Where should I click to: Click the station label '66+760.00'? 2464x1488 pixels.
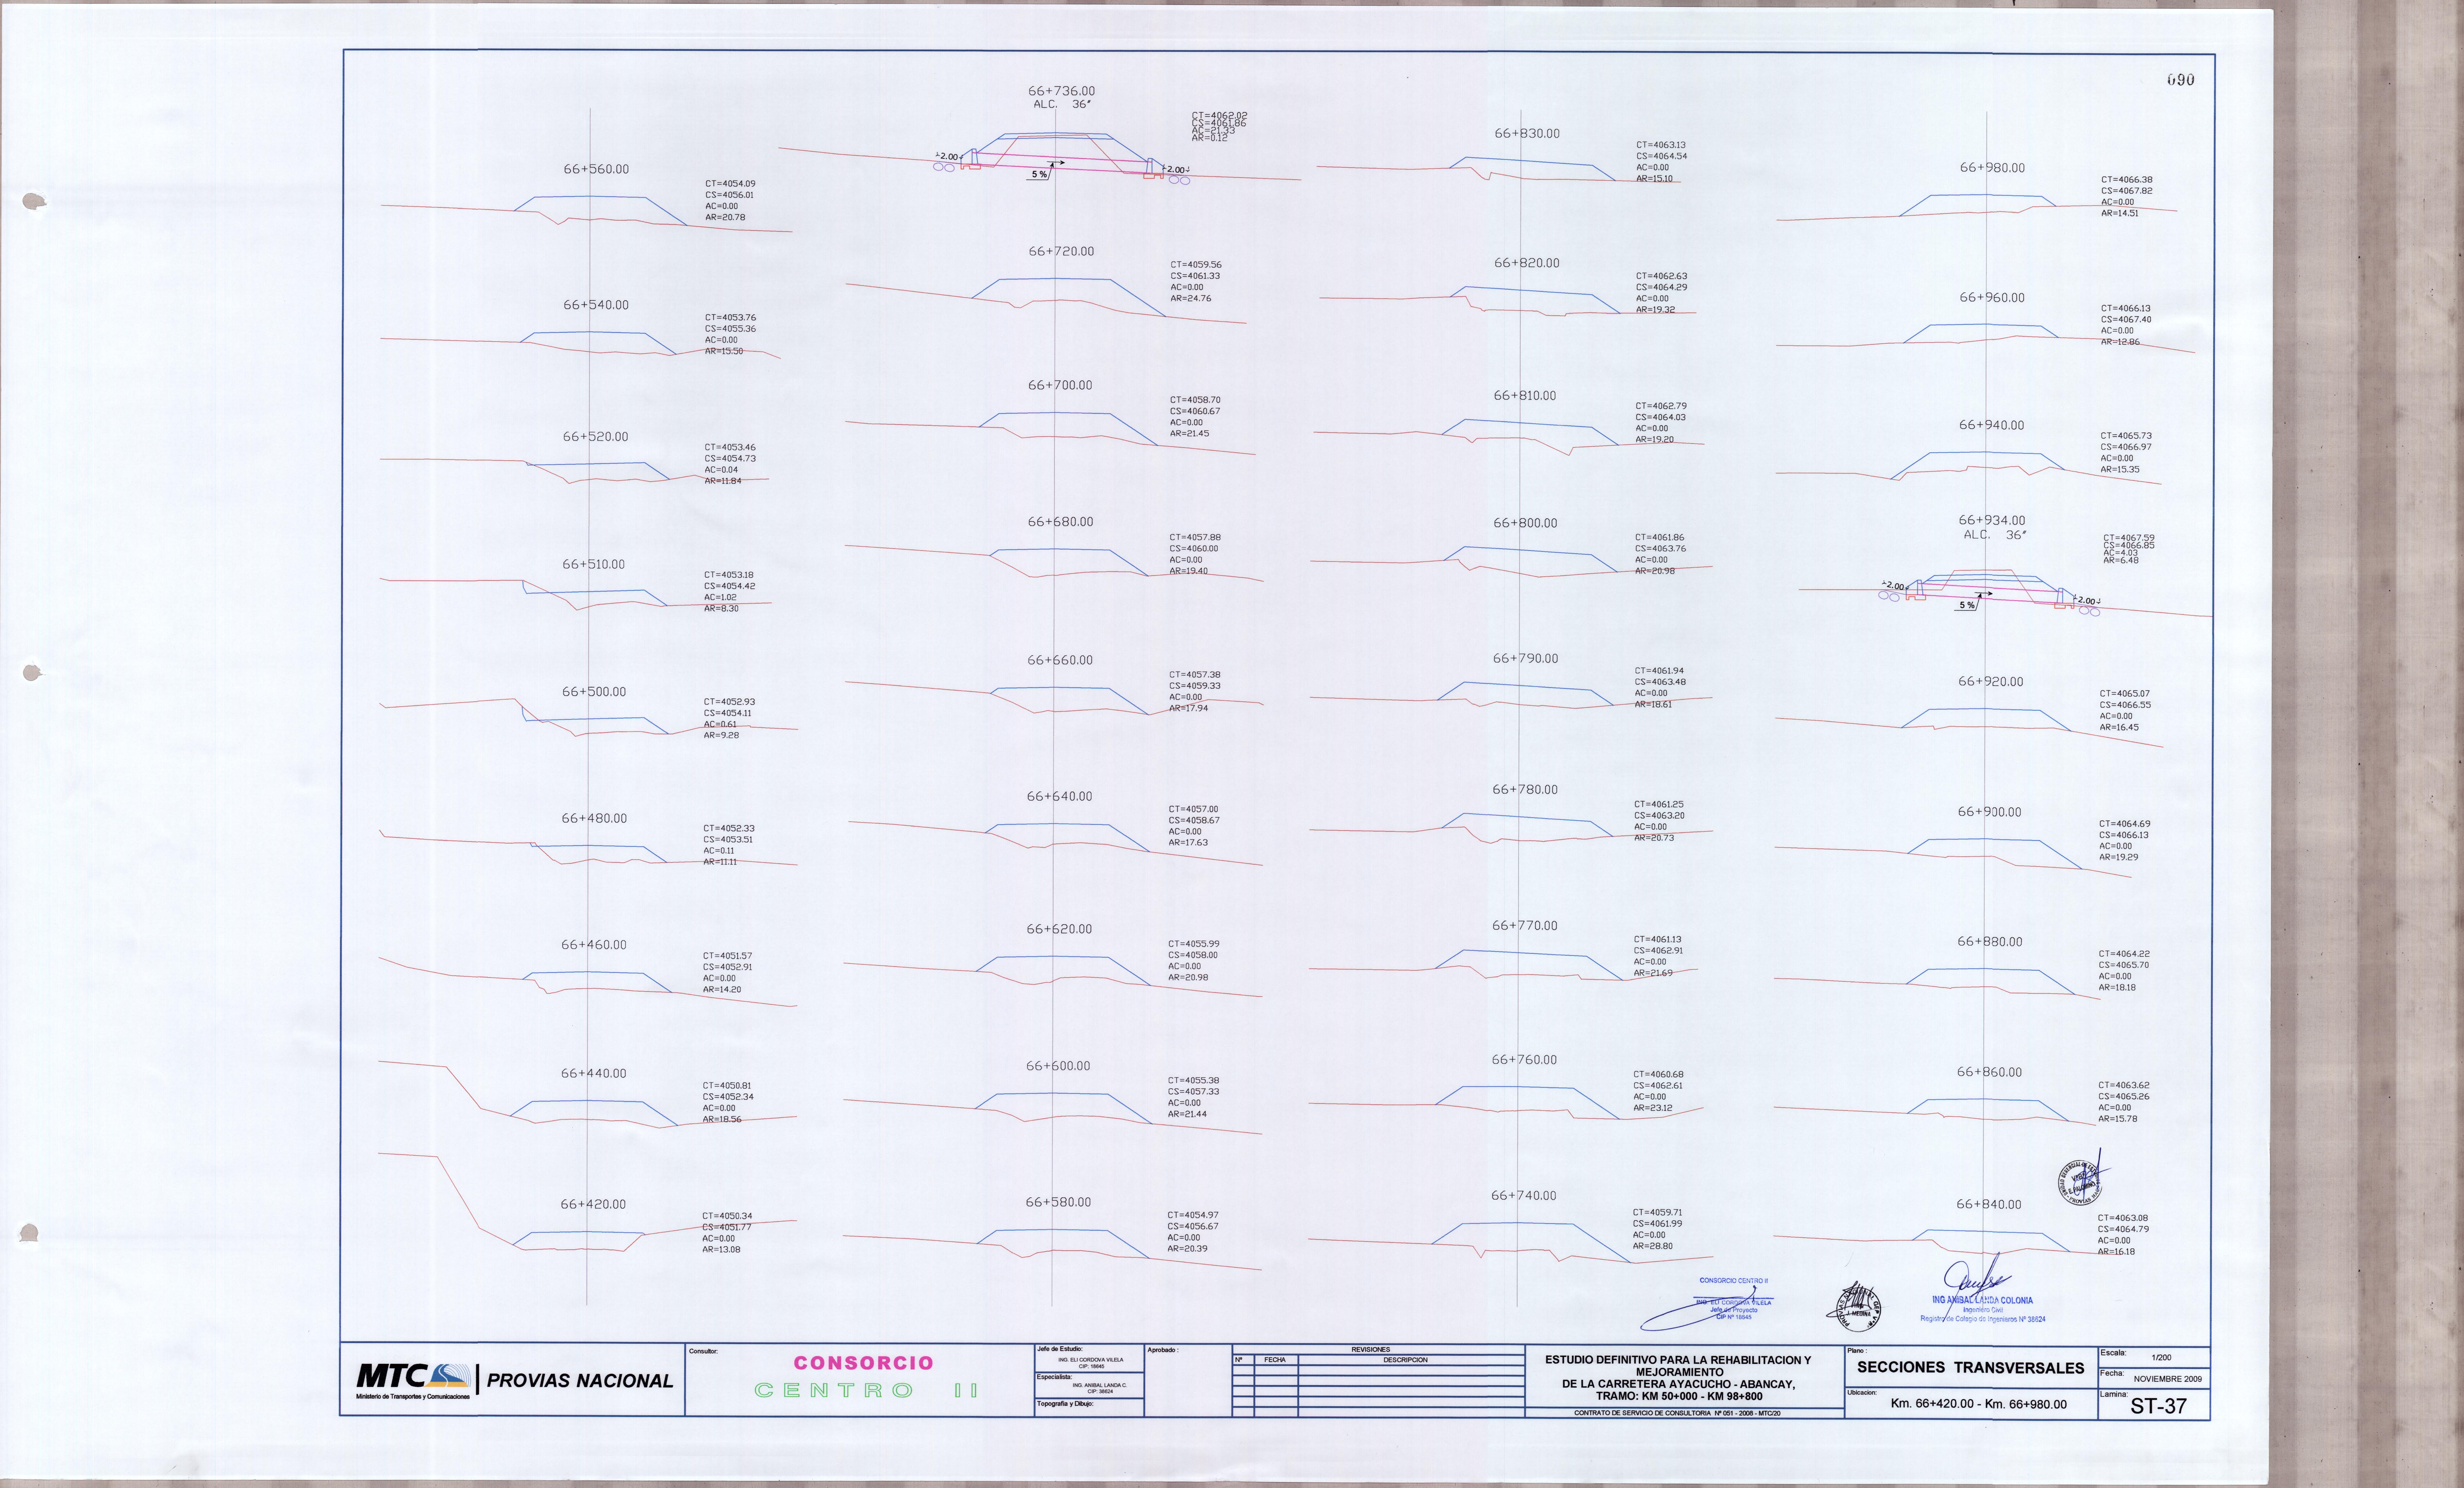1524,1060
